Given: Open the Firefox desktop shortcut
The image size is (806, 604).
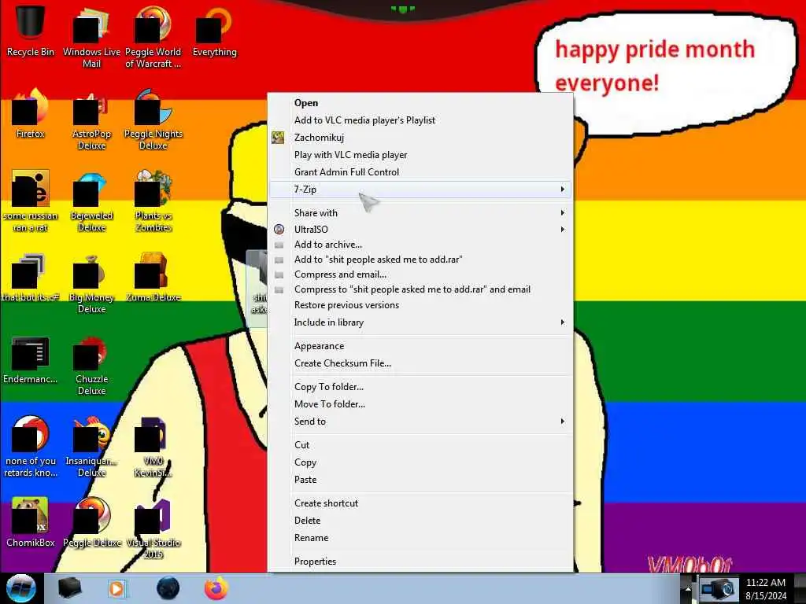Looking at the screenshot, I should 31,113.
